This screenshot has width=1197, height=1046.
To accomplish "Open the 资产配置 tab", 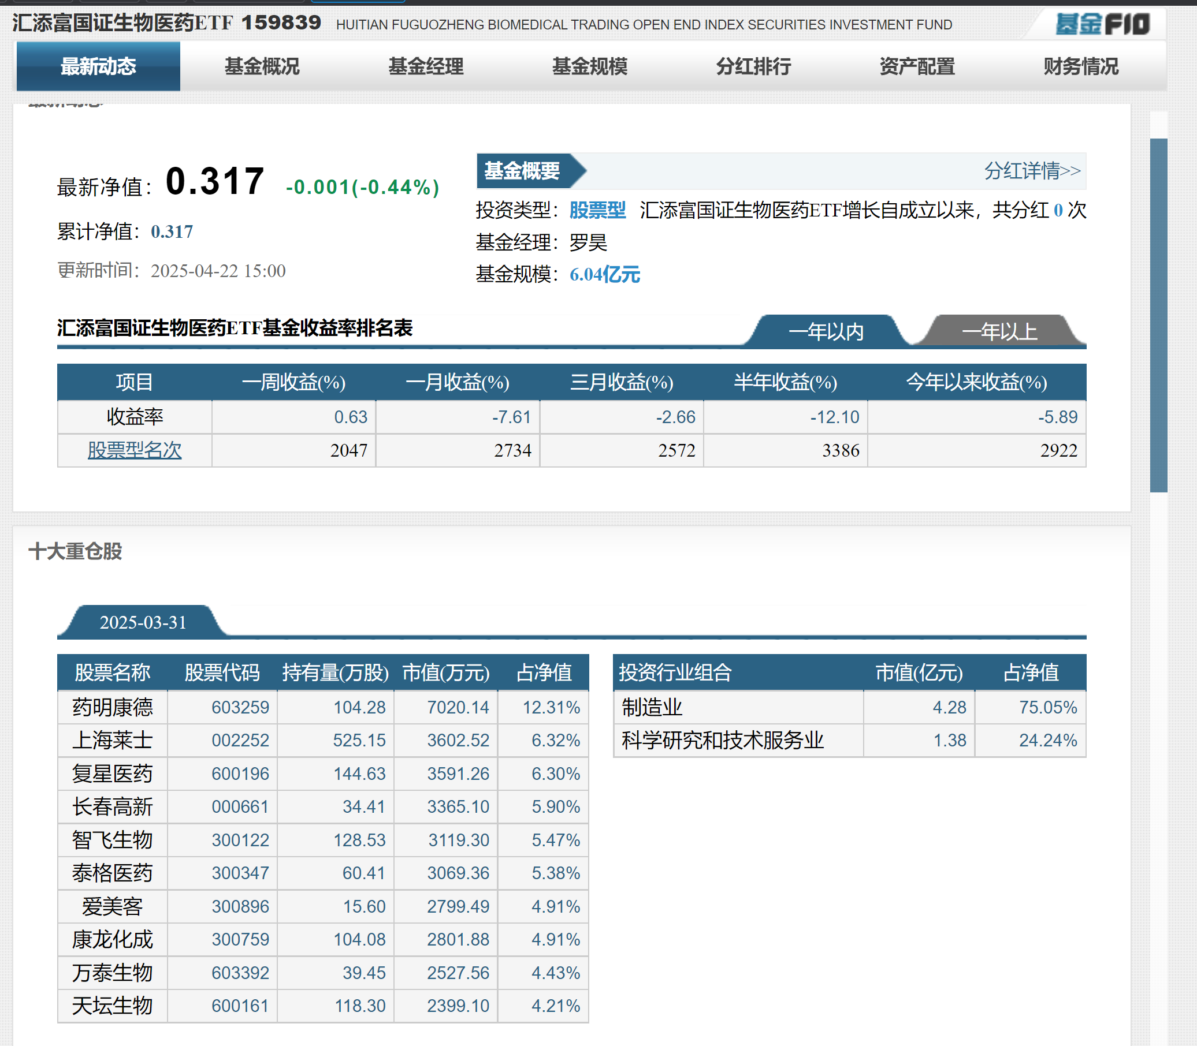I will 917,66.
